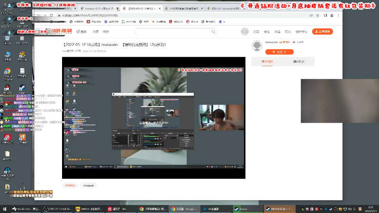Image resolution: width=379 pixels, height=213 pixels.
Task: Click the imxiaoxin tag below video
Action: point(89,186)
